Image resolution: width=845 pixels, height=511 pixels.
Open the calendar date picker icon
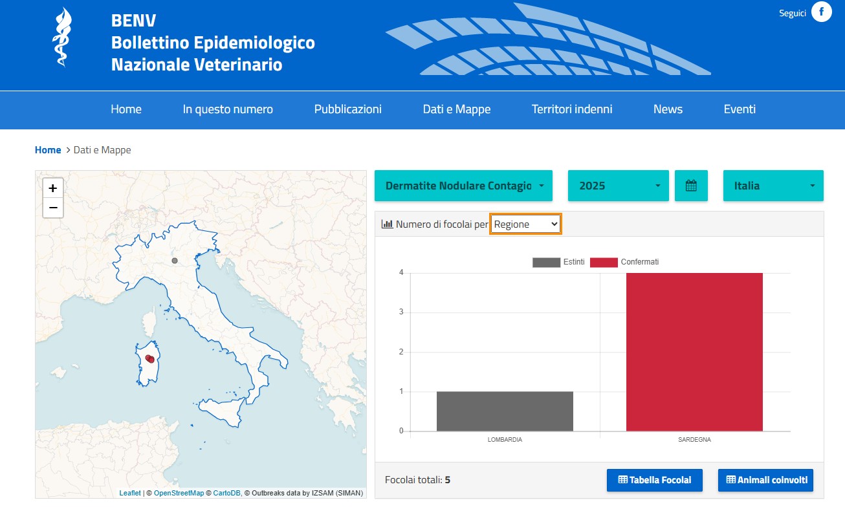tap(691, 186)
